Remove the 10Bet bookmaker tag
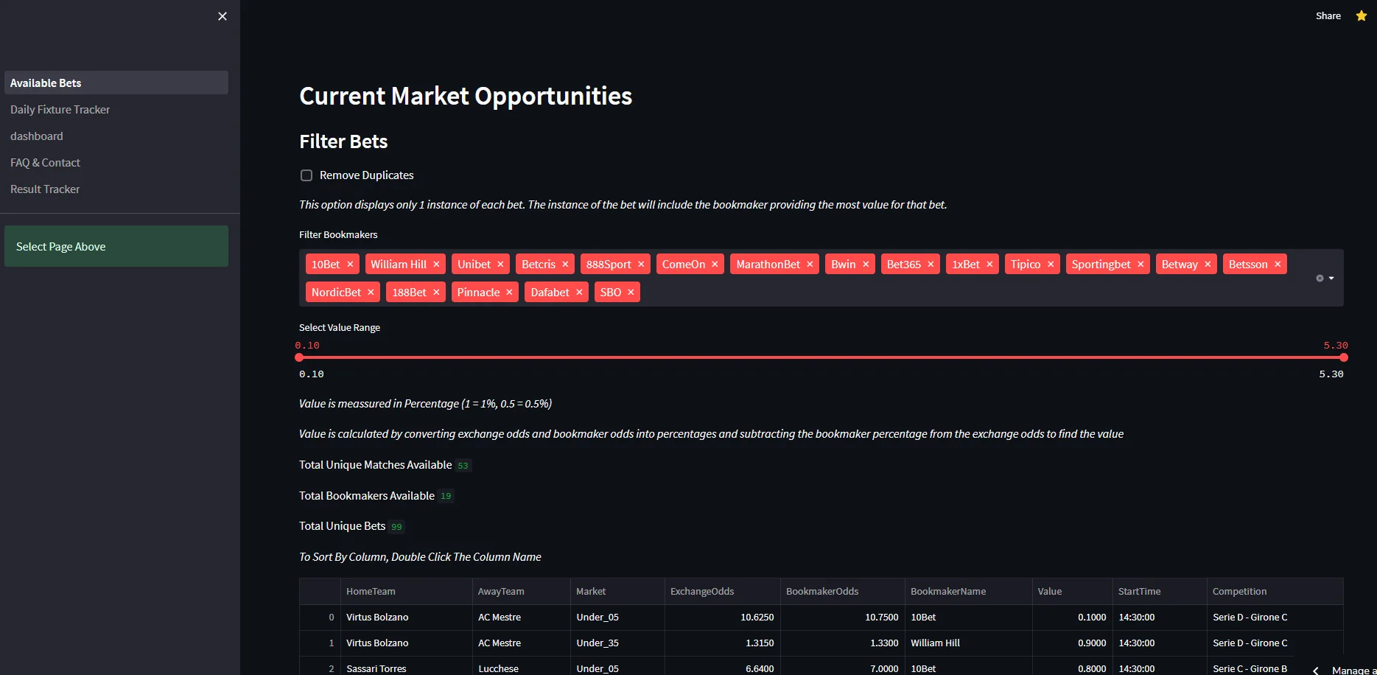This screenshot has width=1377, height=675. pos(350,265)
